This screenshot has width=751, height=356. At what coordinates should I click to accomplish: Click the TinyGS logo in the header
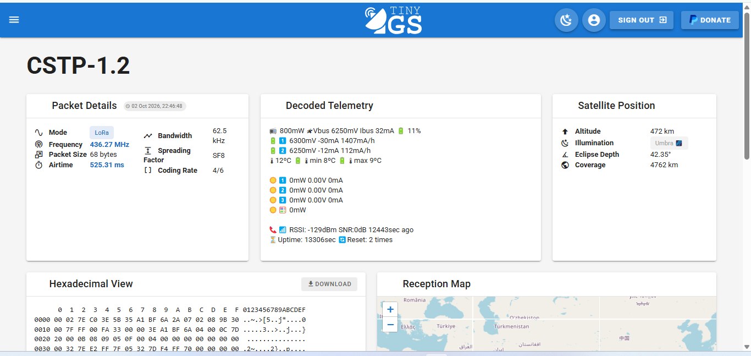click(394, 20)
